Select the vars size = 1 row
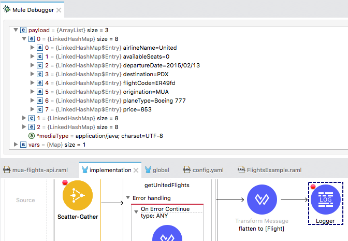Image resolution: width=348 pixels, height=241 pixels. pos(53,145)
